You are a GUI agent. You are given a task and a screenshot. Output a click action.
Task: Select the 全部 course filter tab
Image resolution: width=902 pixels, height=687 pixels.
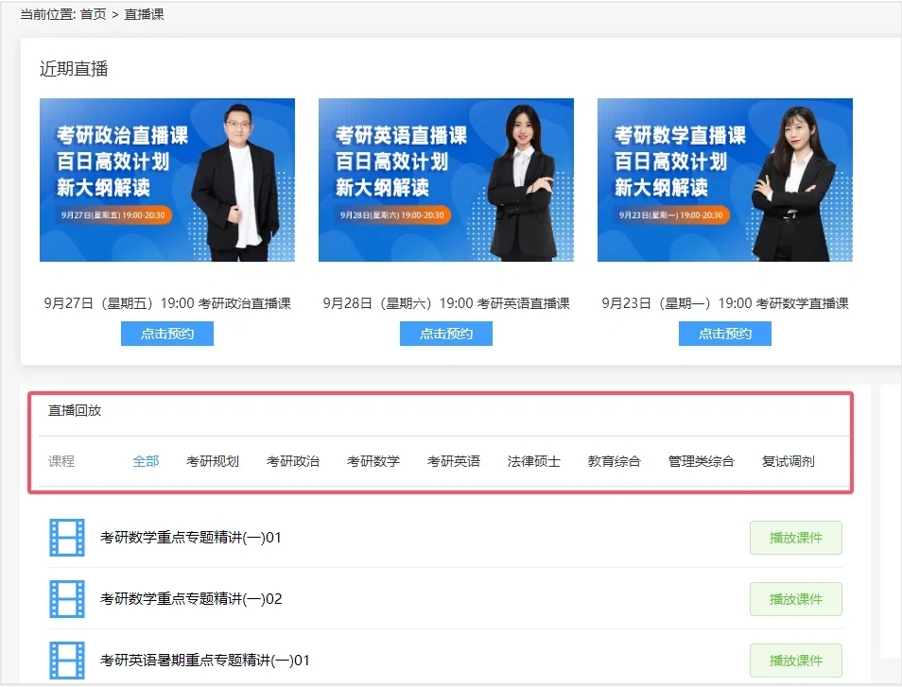146,461
